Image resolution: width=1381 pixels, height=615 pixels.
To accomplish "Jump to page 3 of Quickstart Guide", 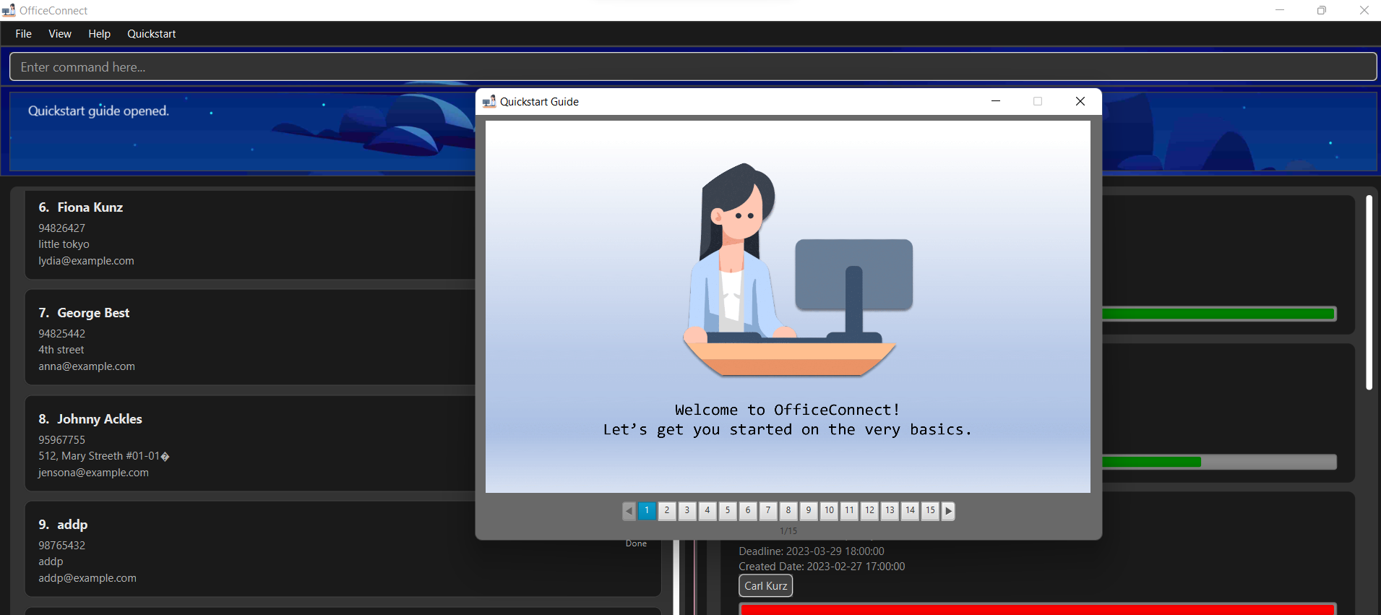I will [x=687, y=510].
